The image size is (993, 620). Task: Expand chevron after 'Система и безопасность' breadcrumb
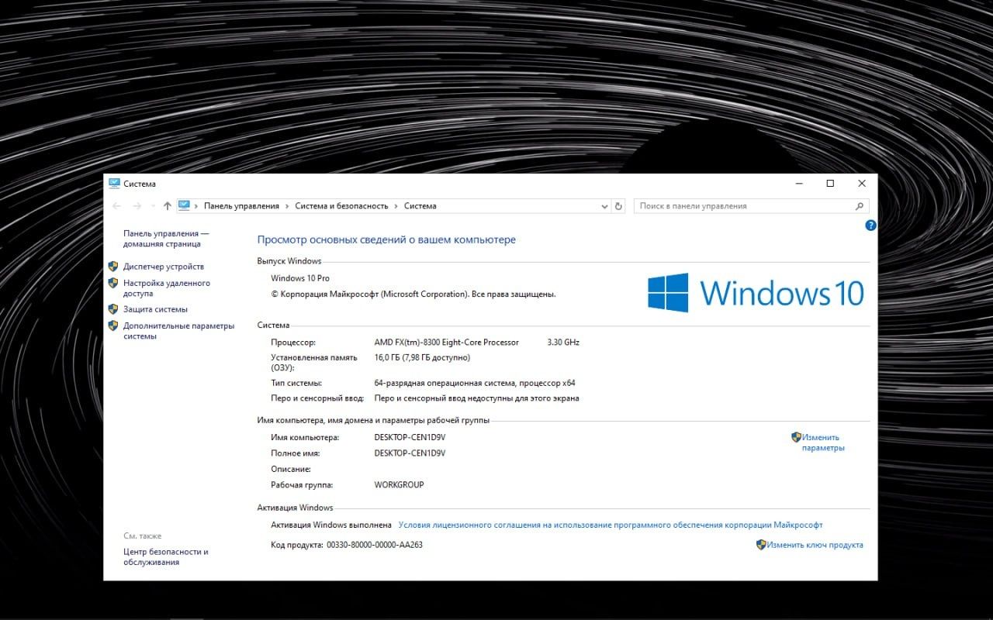point(396,206)
